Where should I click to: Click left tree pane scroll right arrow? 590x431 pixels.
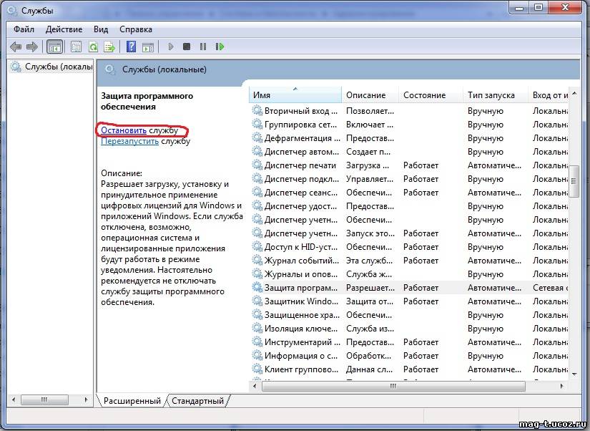pos(86,399)
